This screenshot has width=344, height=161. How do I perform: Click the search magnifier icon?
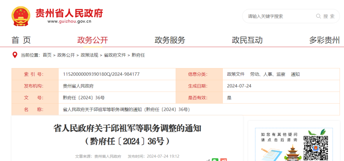[318, 16]
